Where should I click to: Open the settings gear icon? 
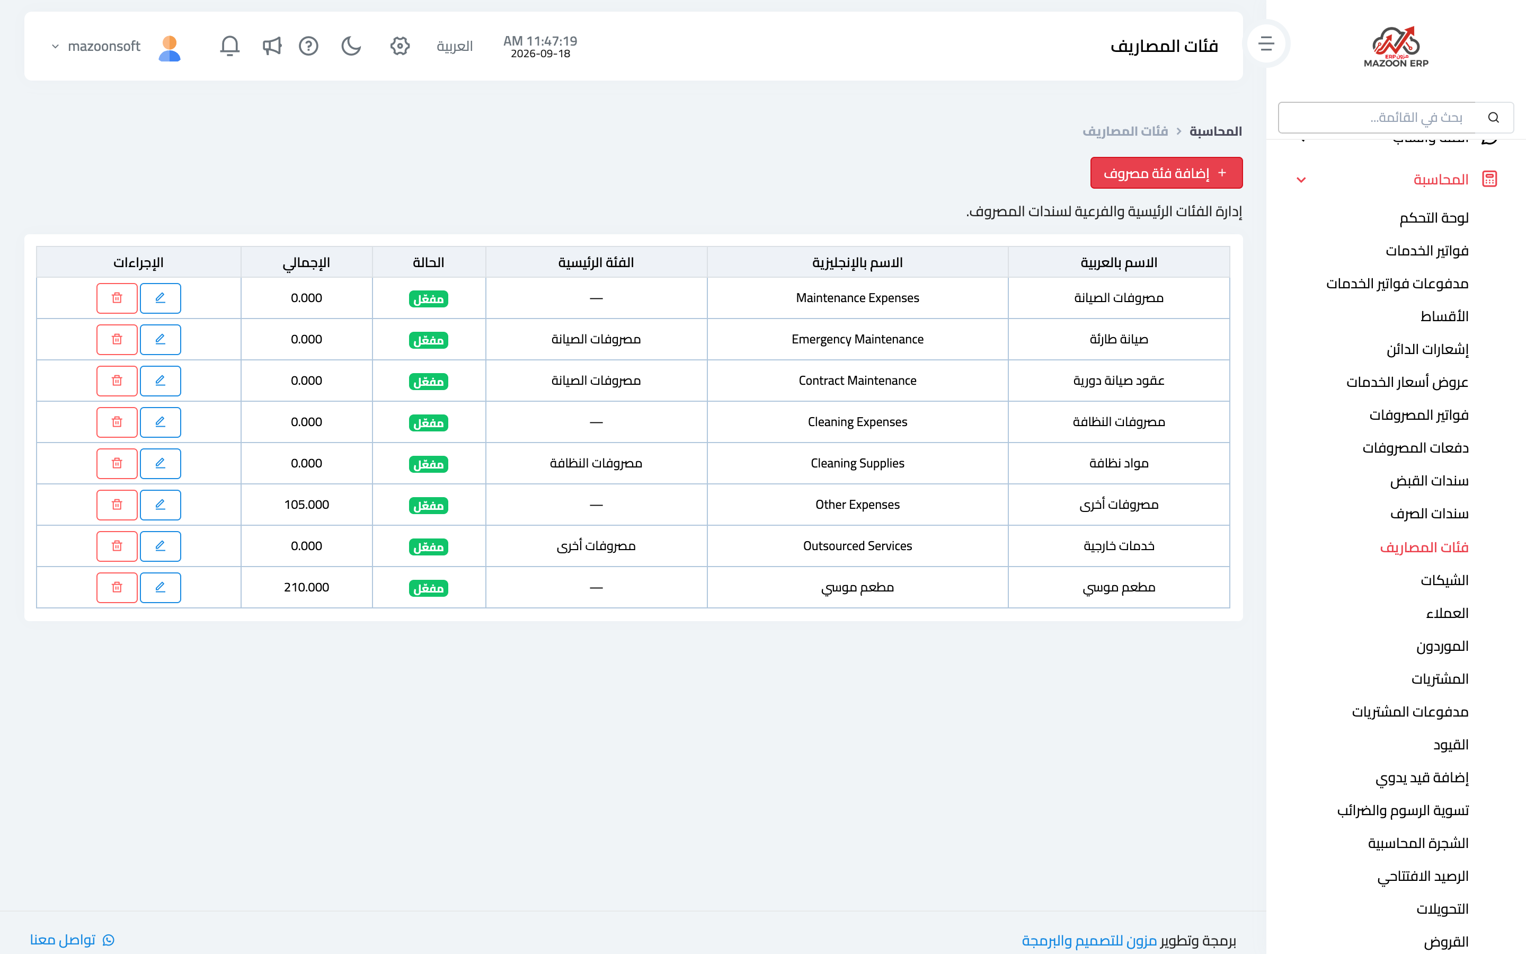click(400, 46)
